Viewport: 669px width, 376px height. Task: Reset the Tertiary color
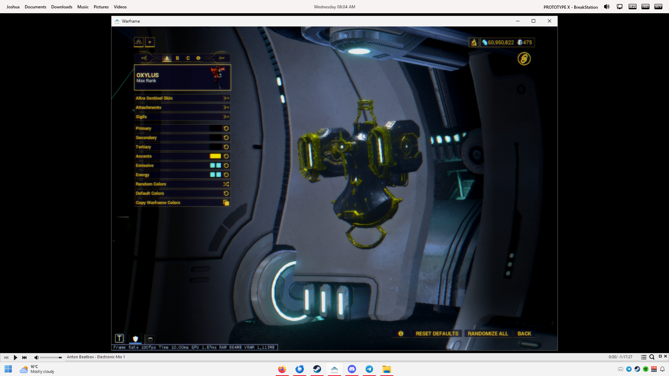click(226, 147)
